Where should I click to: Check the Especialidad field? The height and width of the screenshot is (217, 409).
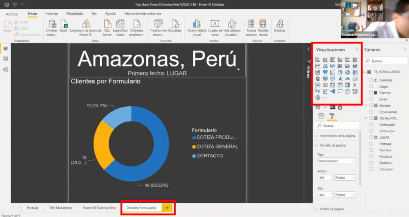click(x=371, y=112)
